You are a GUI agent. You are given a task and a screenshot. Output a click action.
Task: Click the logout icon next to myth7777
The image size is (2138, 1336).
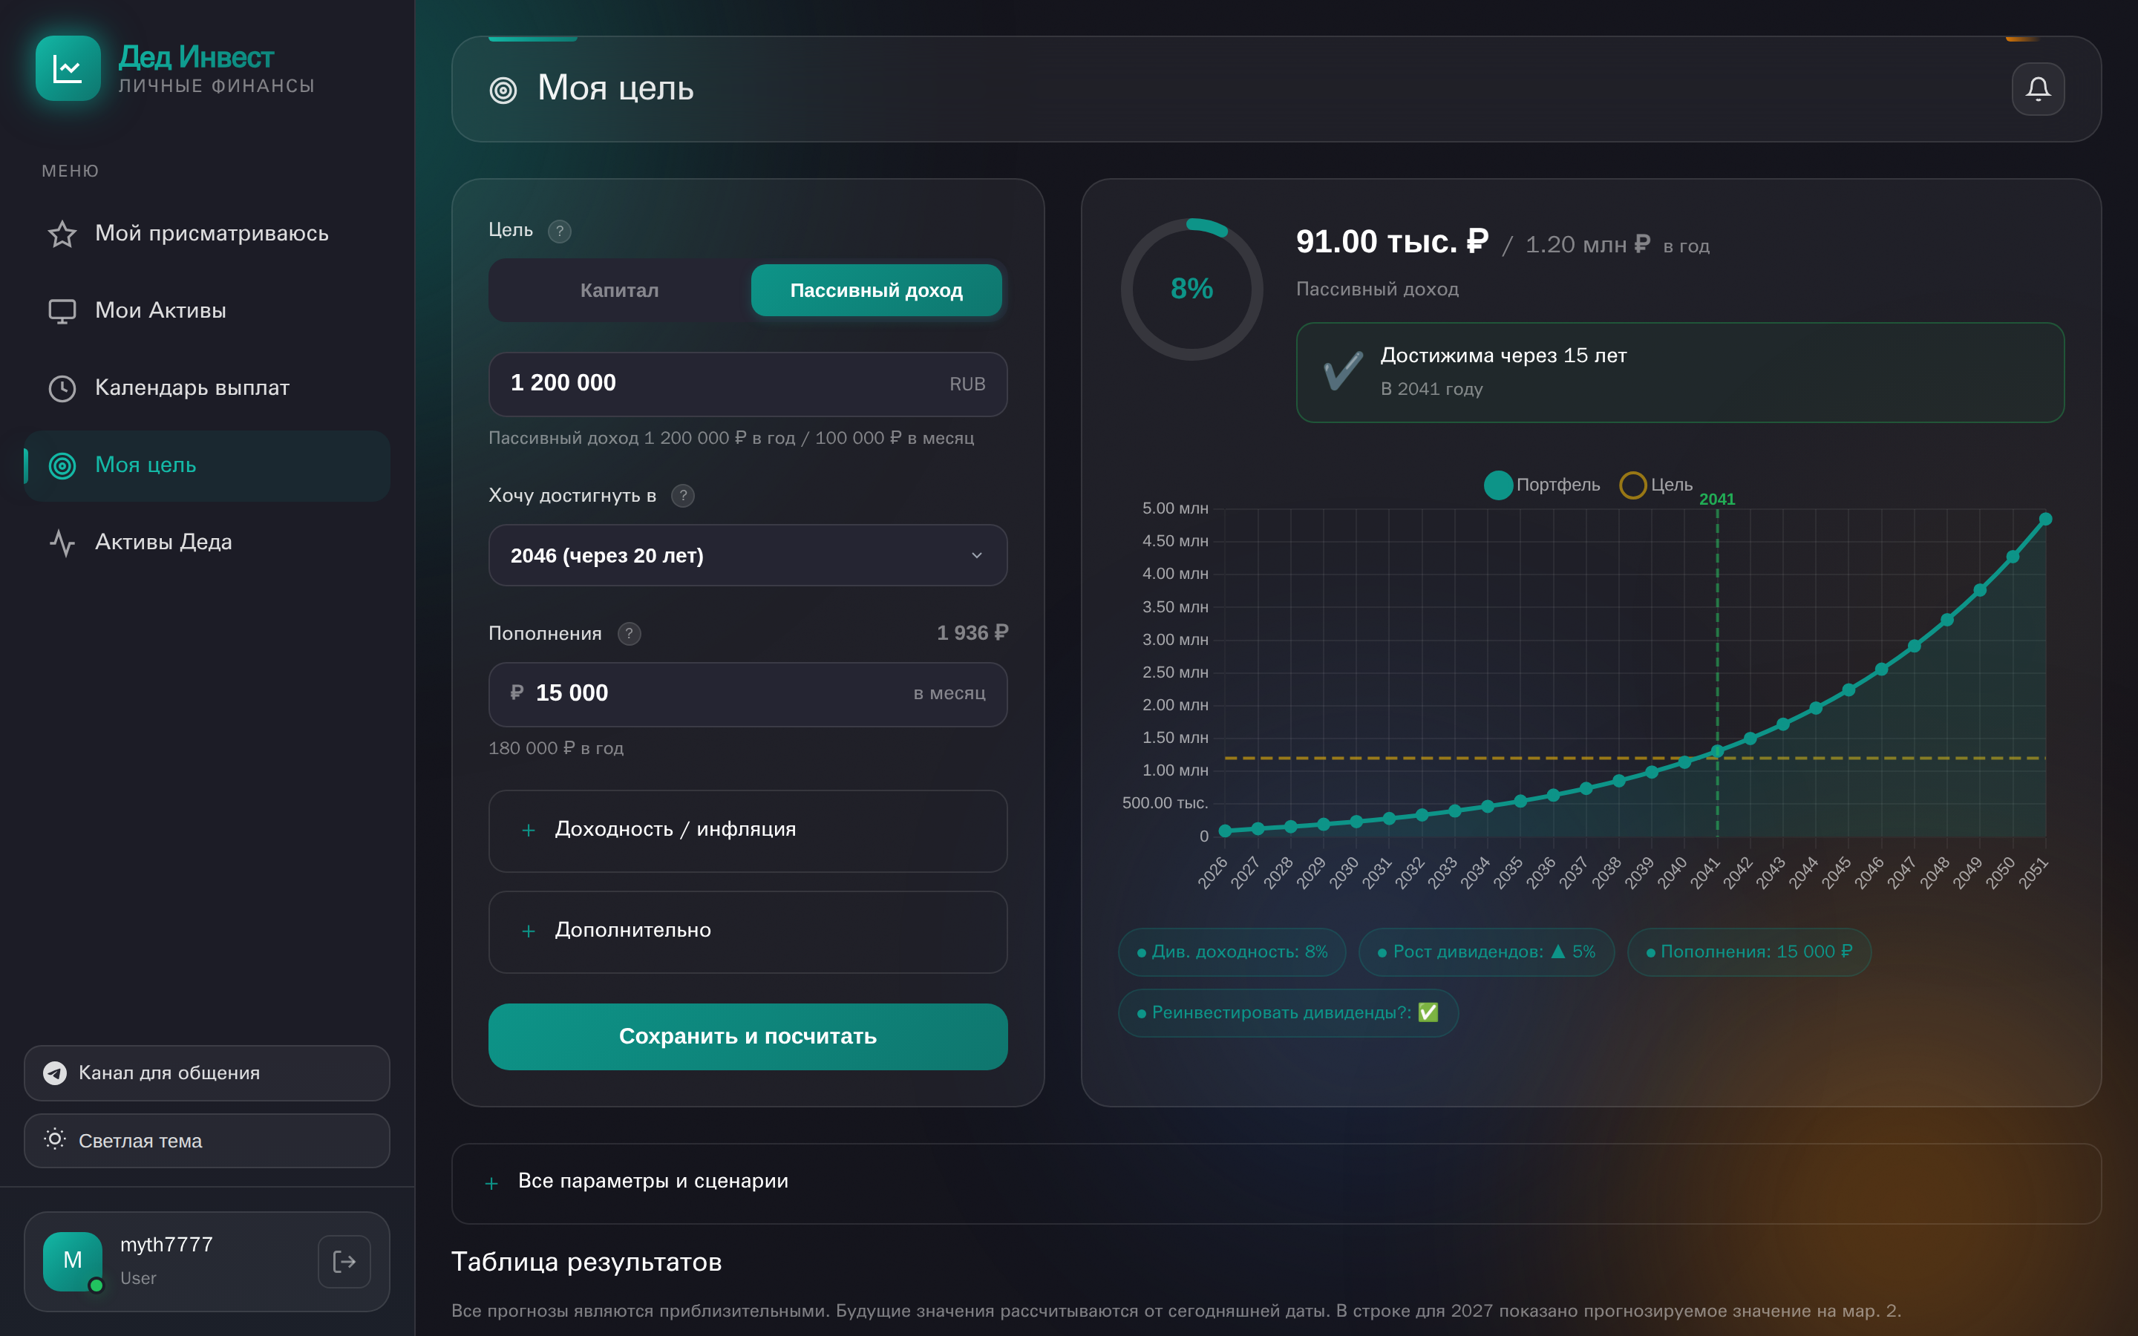(344, 1261)
